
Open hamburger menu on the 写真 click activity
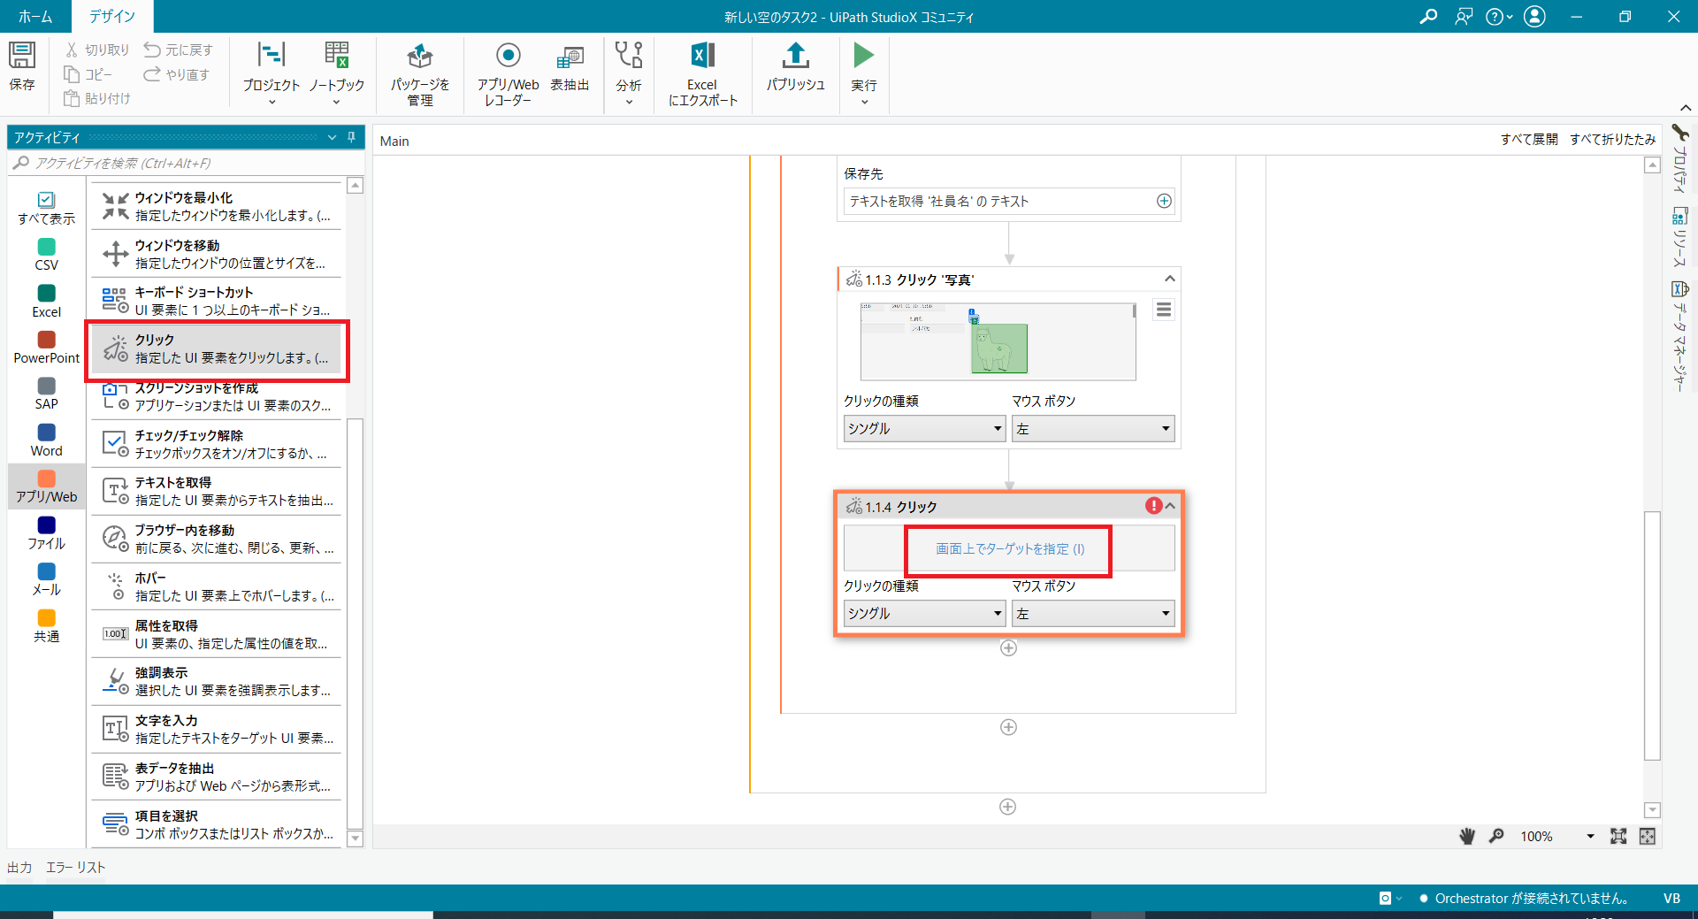[1164, 310]
